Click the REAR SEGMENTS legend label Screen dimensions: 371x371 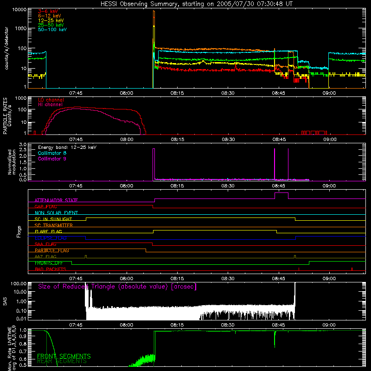(x=62, y=361)
